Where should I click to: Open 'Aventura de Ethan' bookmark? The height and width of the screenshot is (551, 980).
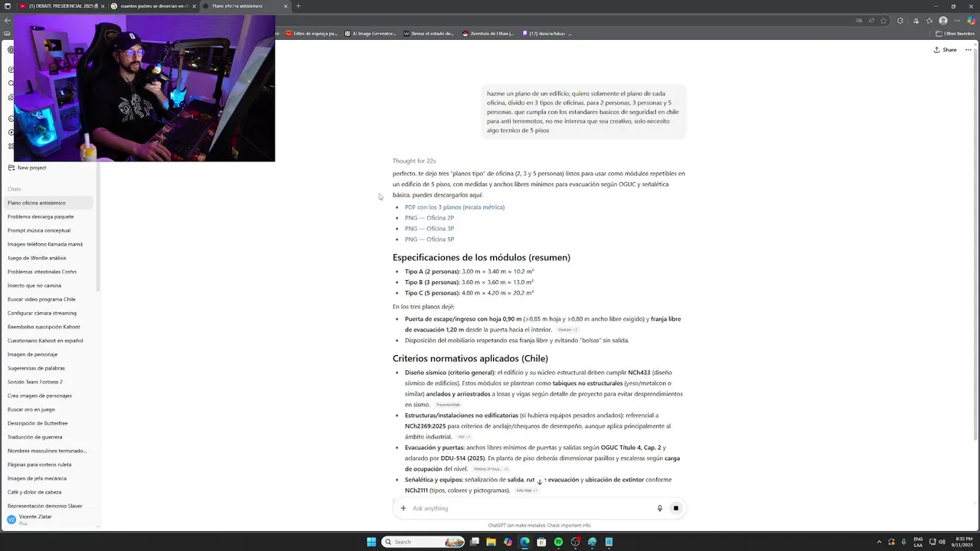pos(488,34)
